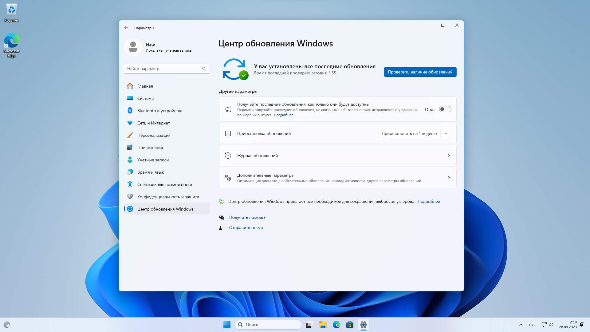Select Сеть и Интернет in sidebar
The width and height of the screenshot is (590, 332).
[153, 123]
